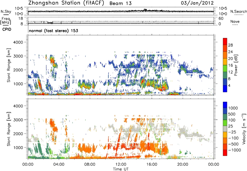Click the '04:00' time axis label

tap(59, 165)
